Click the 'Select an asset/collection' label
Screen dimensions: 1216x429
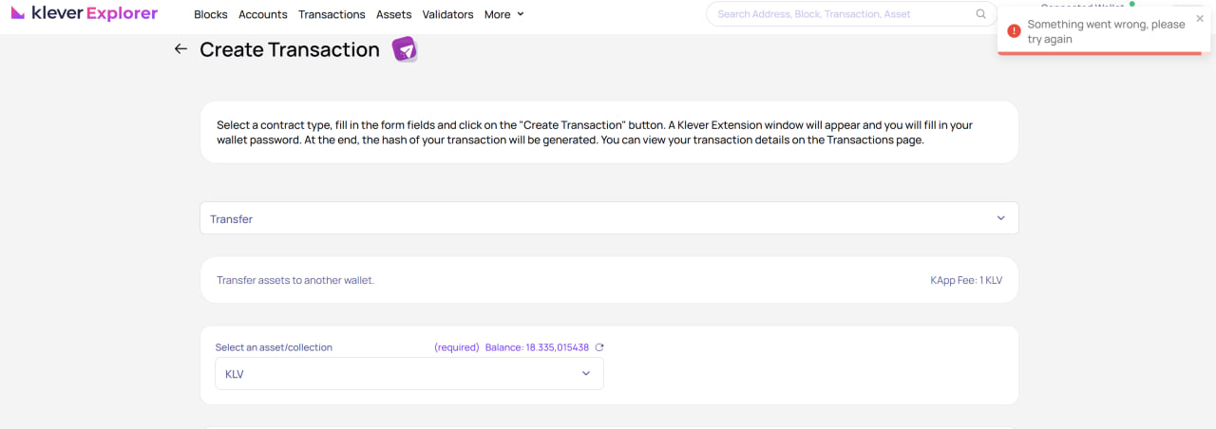tap(274, 347)
